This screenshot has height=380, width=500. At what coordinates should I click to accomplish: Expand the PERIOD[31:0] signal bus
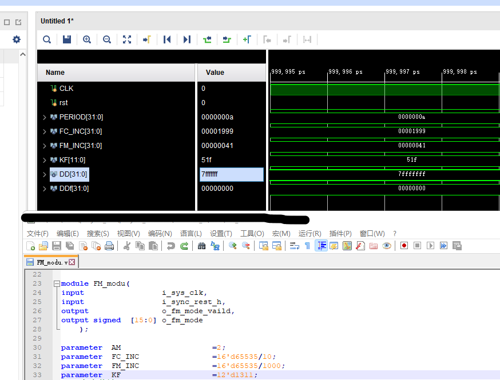(45, 117)
